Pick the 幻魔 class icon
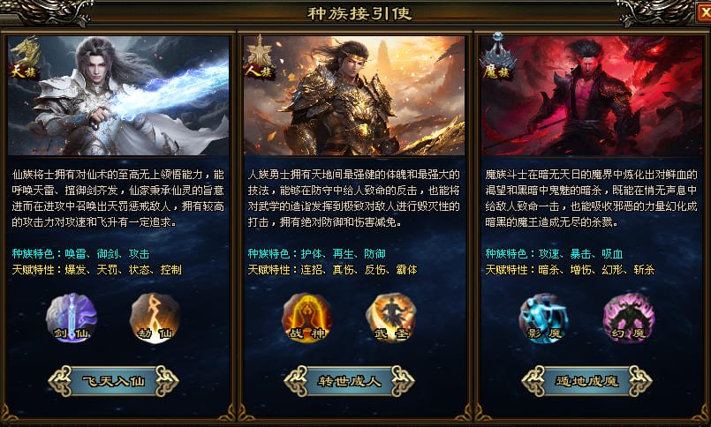 [629, 318]
